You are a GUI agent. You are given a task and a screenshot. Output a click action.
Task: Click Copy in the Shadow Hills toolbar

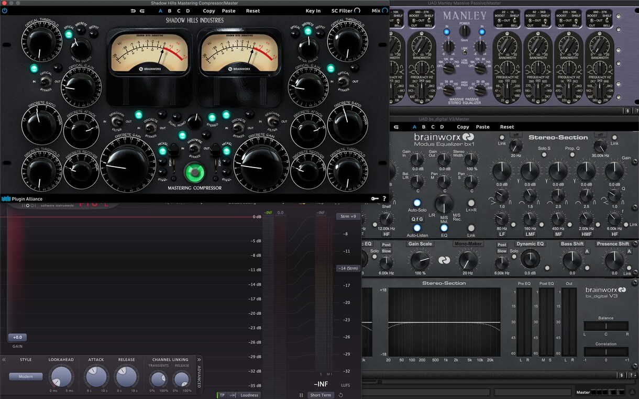[x=209, y=10]
